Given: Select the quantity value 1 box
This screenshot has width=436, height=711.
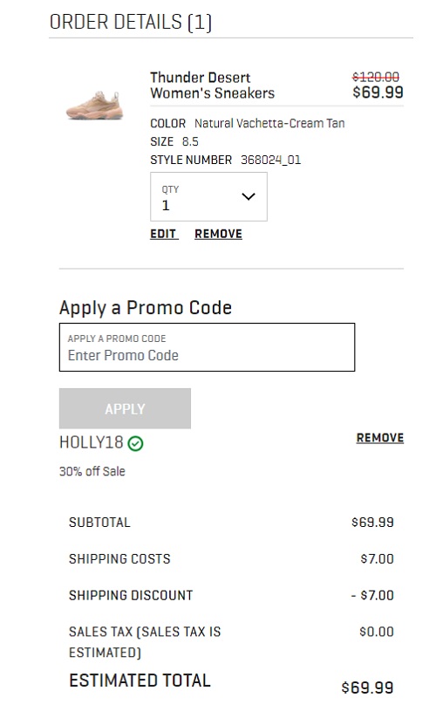Looking at the screenshot, I should 209,197.
